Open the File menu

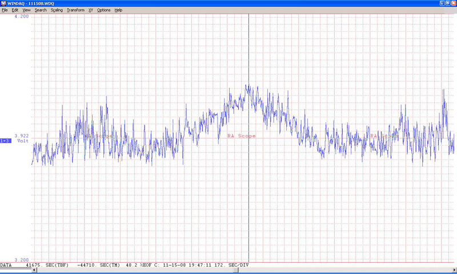point(5,10)
